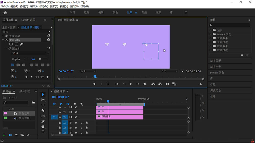Create ellipse mask for text
Screen dimensions: 255x143
11,44
